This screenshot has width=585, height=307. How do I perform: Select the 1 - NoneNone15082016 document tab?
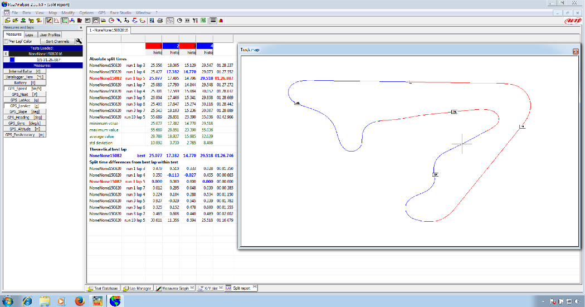pyautogui.click(x=109, y=30)
